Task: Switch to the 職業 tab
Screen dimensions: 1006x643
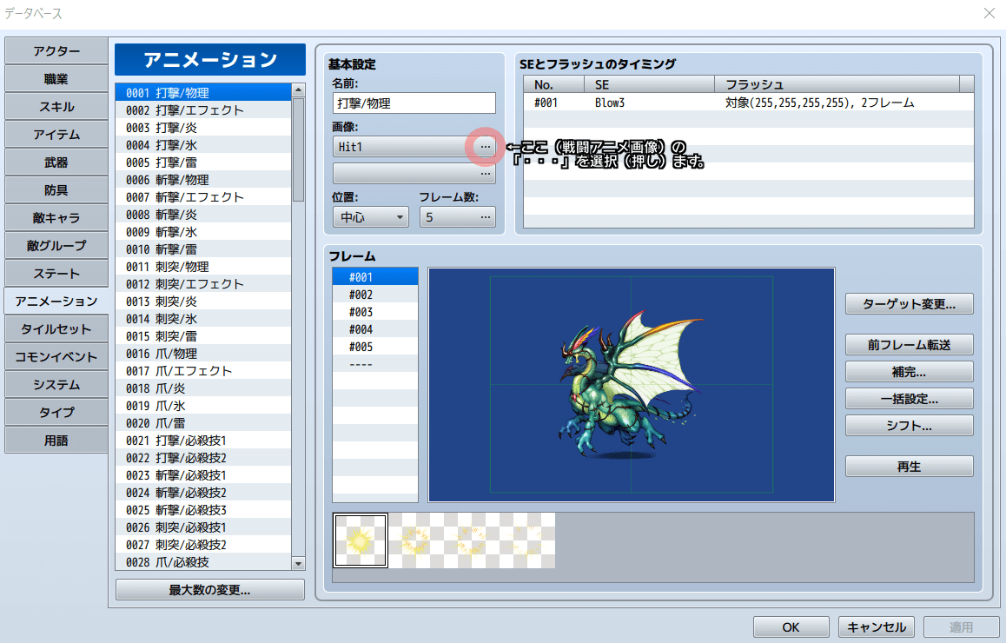Action: 56,79
